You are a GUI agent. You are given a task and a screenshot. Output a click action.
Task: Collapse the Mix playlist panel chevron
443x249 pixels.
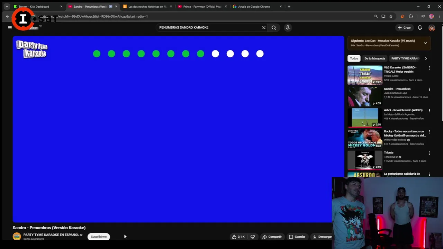pos(425,43)
